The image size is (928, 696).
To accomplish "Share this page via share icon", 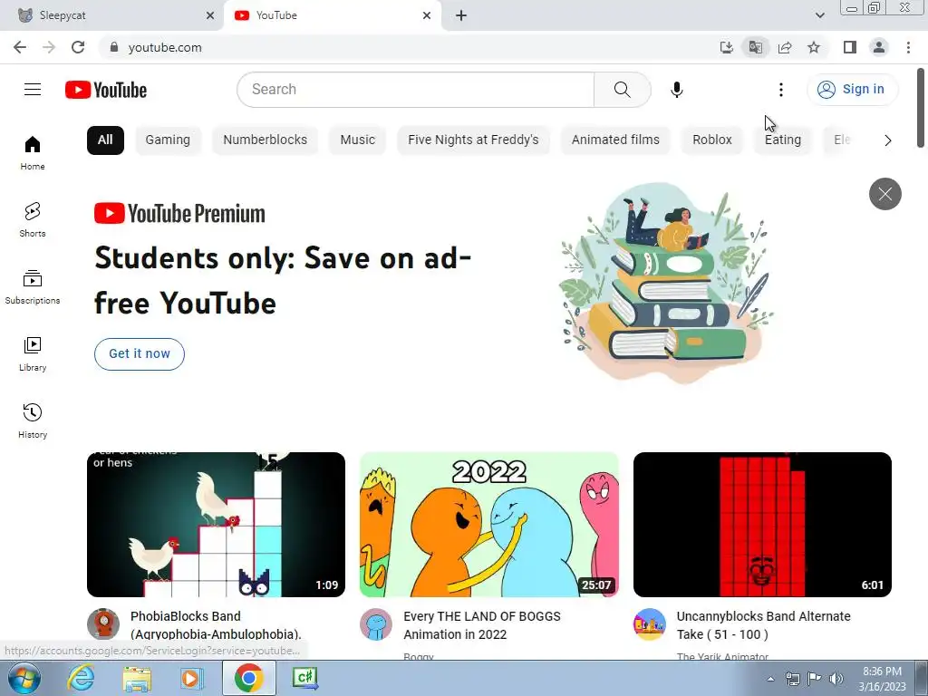I will (785, 47).
